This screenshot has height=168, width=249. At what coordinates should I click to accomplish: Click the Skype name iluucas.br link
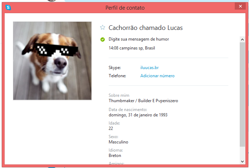click(149, 68)
